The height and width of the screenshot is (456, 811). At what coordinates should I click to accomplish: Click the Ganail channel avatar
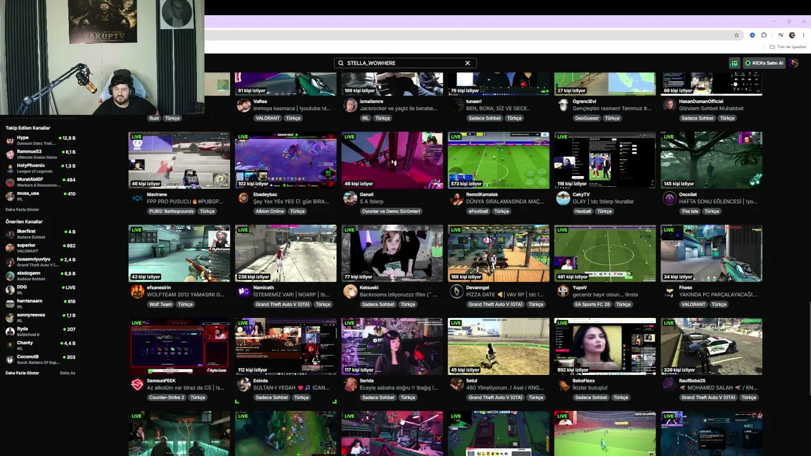click(350, 198)
